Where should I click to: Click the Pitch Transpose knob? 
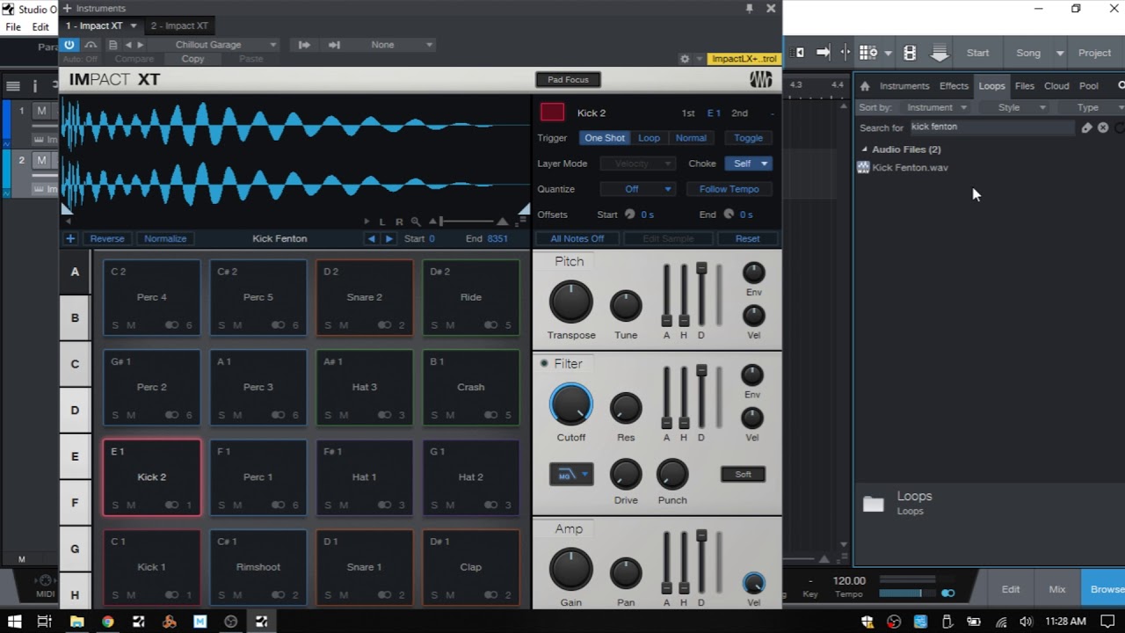(571, 302)
